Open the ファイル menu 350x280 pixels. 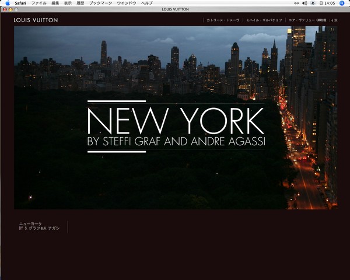point(39,3)
